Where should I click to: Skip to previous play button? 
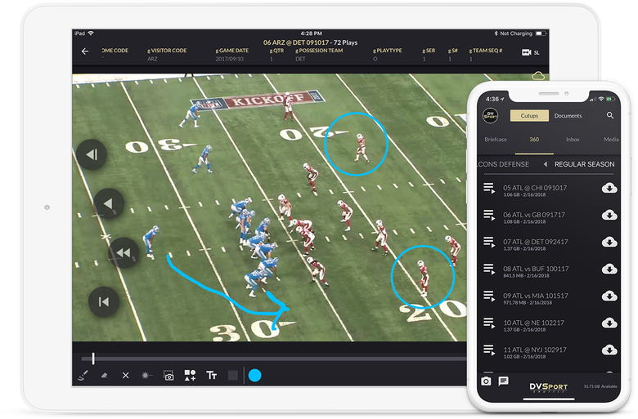point(103,301)
